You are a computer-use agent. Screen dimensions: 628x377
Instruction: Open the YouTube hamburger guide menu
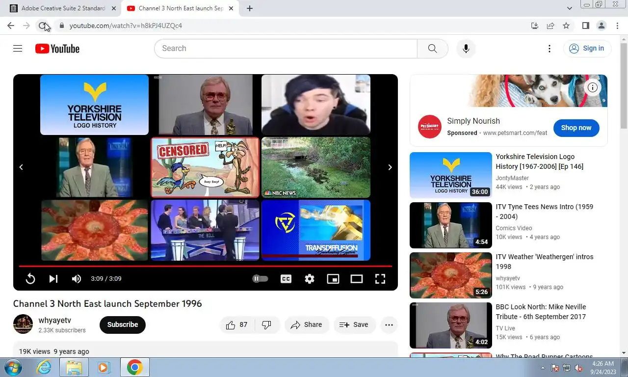coord(18,49)
